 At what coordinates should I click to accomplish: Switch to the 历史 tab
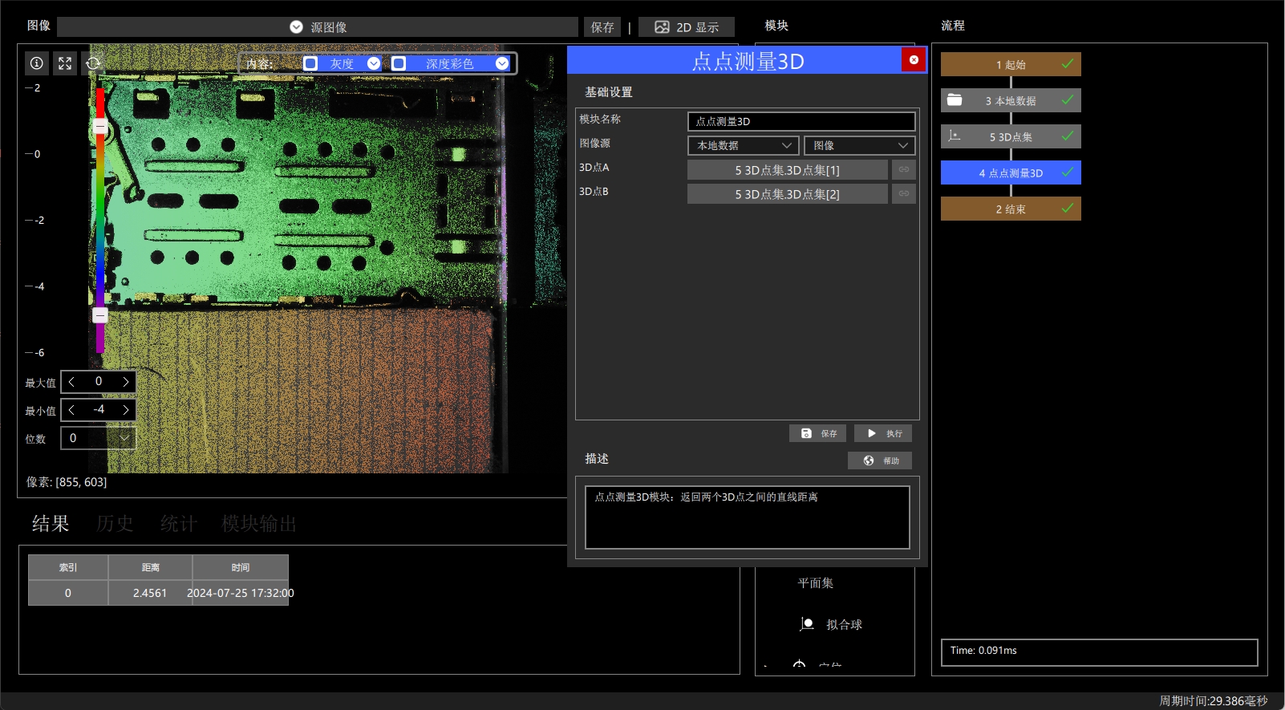tap(115, 524)
